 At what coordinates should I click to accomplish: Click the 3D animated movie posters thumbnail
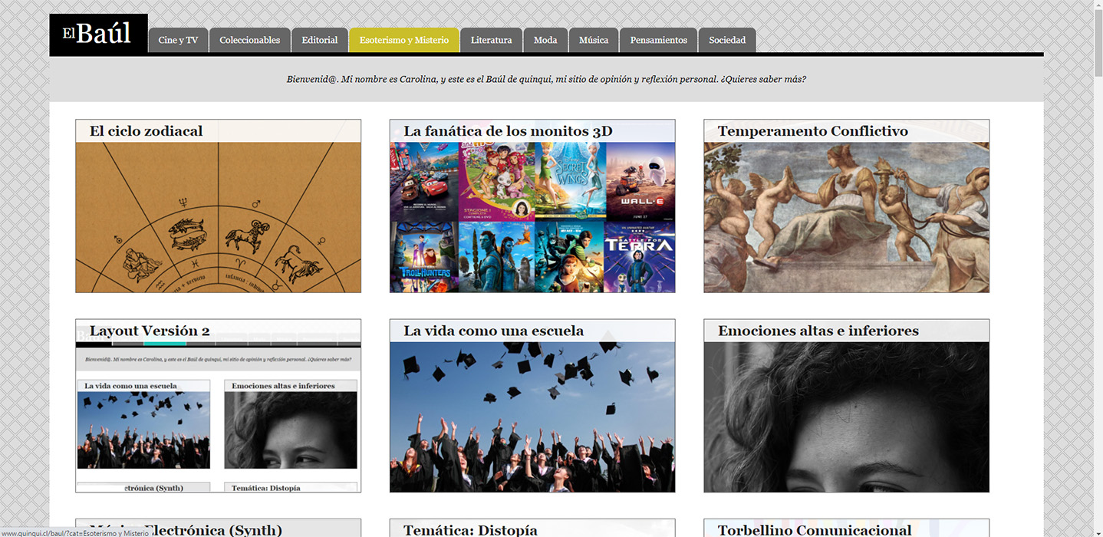click(x=532, y=217)
